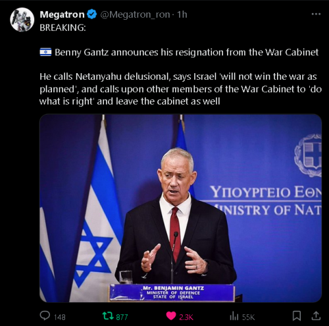329x326 pixels.
Task: Toggle the bookmark icon for this post
Action: pyautogui.click(x=297, y=316)
